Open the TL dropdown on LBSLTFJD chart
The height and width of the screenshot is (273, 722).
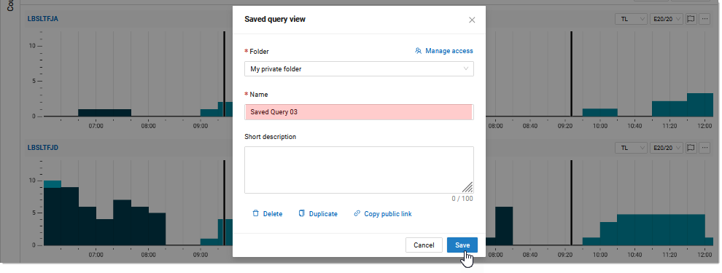tap(632, 148)
